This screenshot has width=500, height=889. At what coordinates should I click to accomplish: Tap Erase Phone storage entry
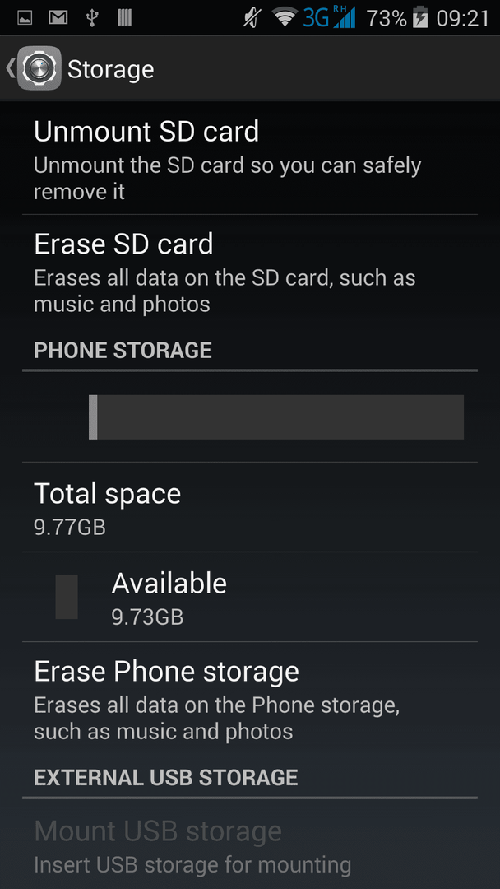(250, 699)
